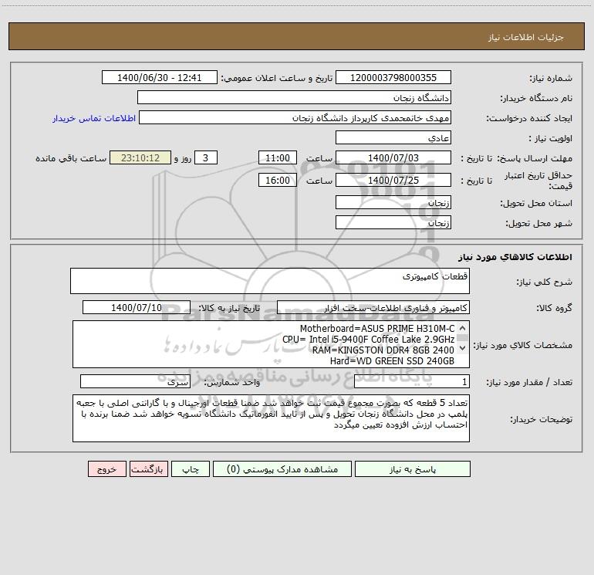Viewport: 594px width, 575px height.
Task: Click unit of measure field 'سری'
Action: point(135,381)
